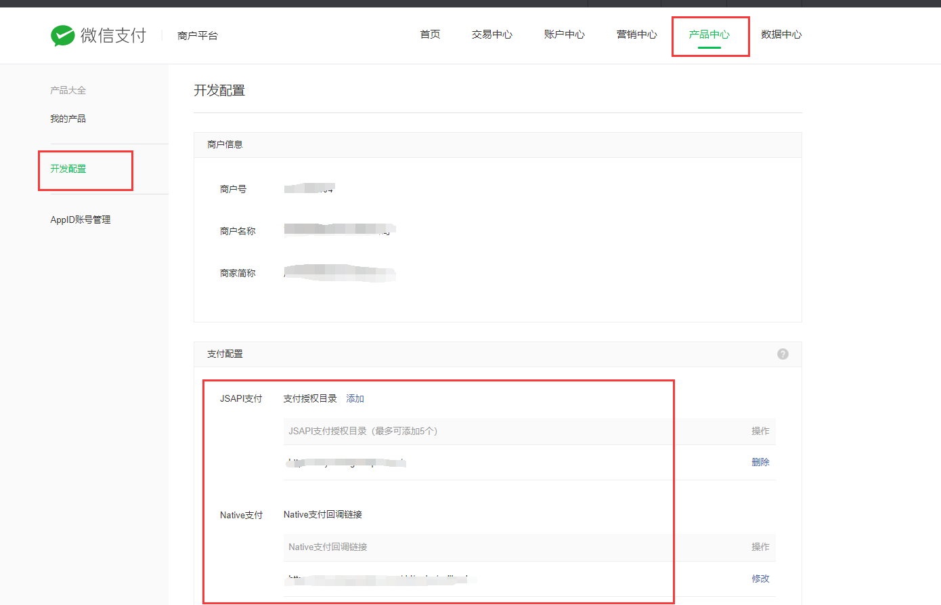Open AppID账号管理 from the sidebar
Screen dimensions: 941x605
click(80, 219)
